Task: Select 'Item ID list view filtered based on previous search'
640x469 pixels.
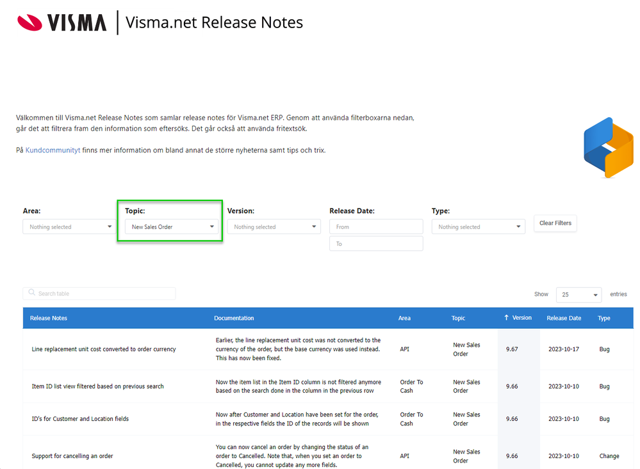Action: [97, 386]
